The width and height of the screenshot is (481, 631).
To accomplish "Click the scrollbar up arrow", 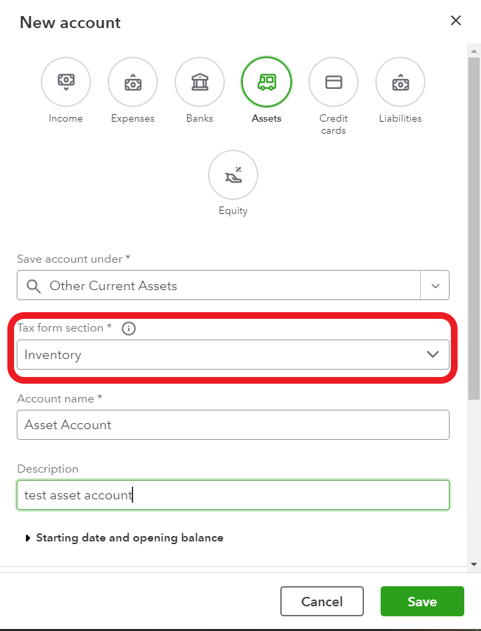I will [x=474, y=51].
